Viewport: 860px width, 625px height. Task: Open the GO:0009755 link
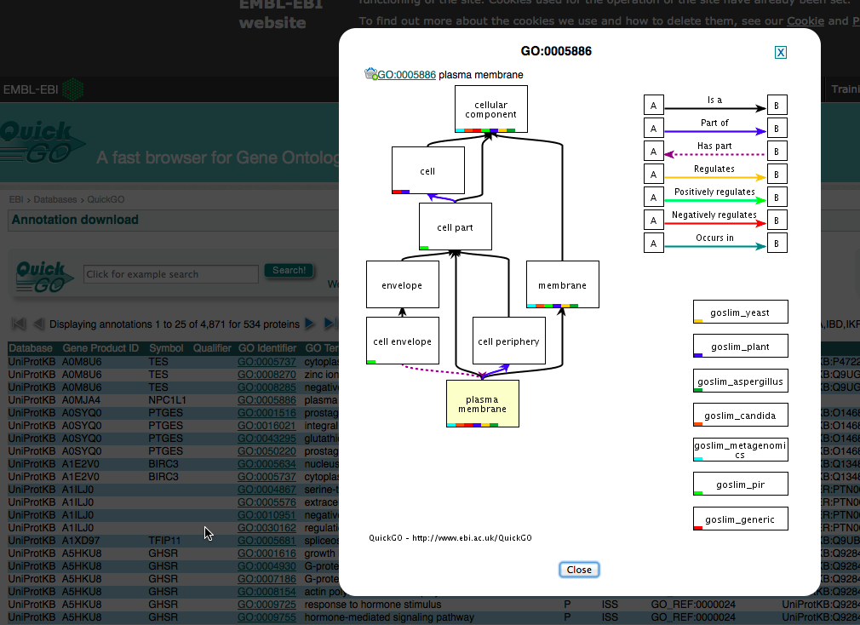[x=267, y=617]
